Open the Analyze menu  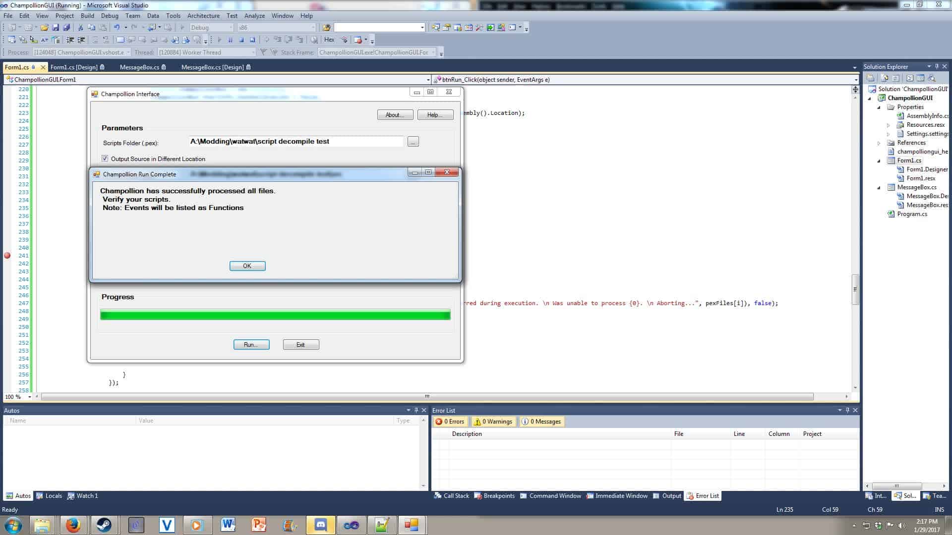[x=254, y=16]
